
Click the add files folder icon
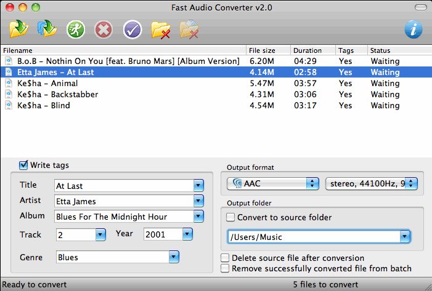(x=18, y=29)
